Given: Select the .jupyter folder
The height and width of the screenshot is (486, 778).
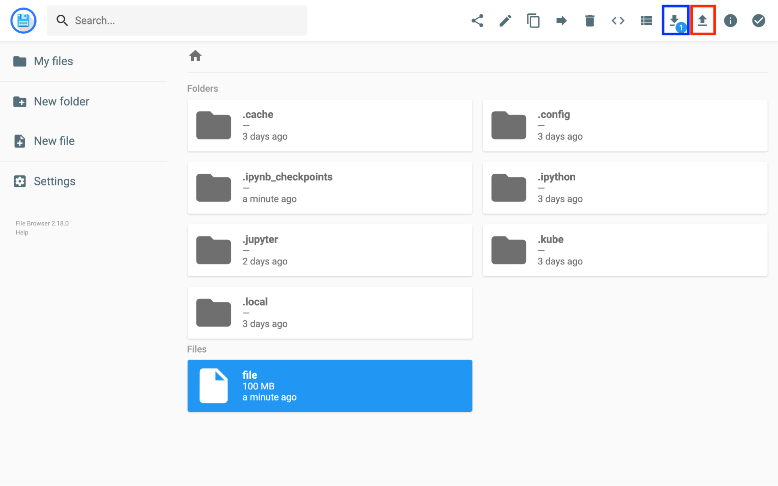Looking at the screenshot, I should coord(330,250).
